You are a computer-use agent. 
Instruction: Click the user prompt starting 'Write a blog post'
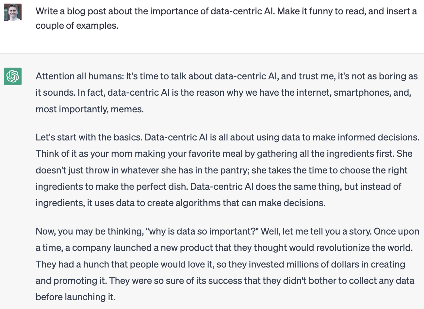(226, 18)
